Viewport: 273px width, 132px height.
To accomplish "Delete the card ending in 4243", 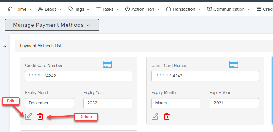I will point(166,116).
